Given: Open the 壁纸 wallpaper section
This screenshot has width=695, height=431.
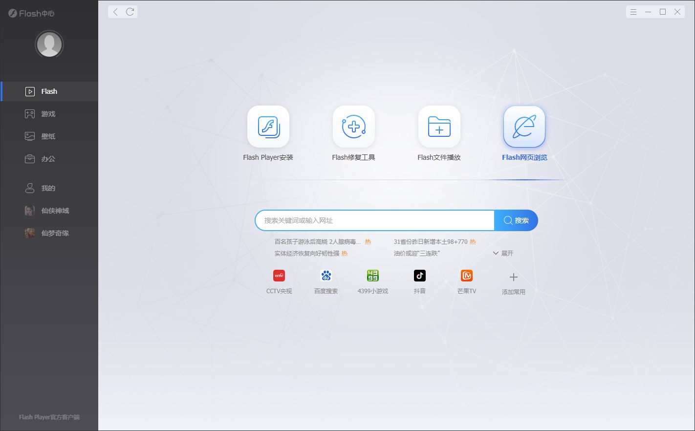Looking at the screenshot, I should 49,136.
